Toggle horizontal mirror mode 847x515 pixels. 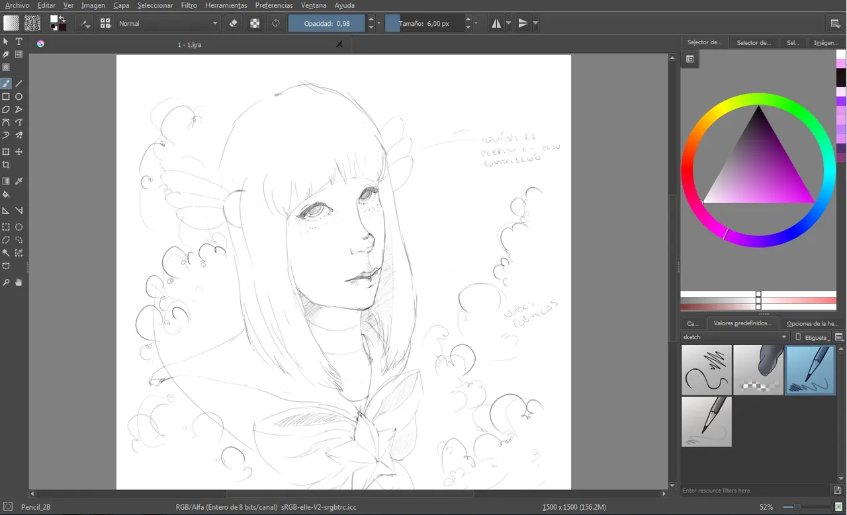(x=496, y=23)
